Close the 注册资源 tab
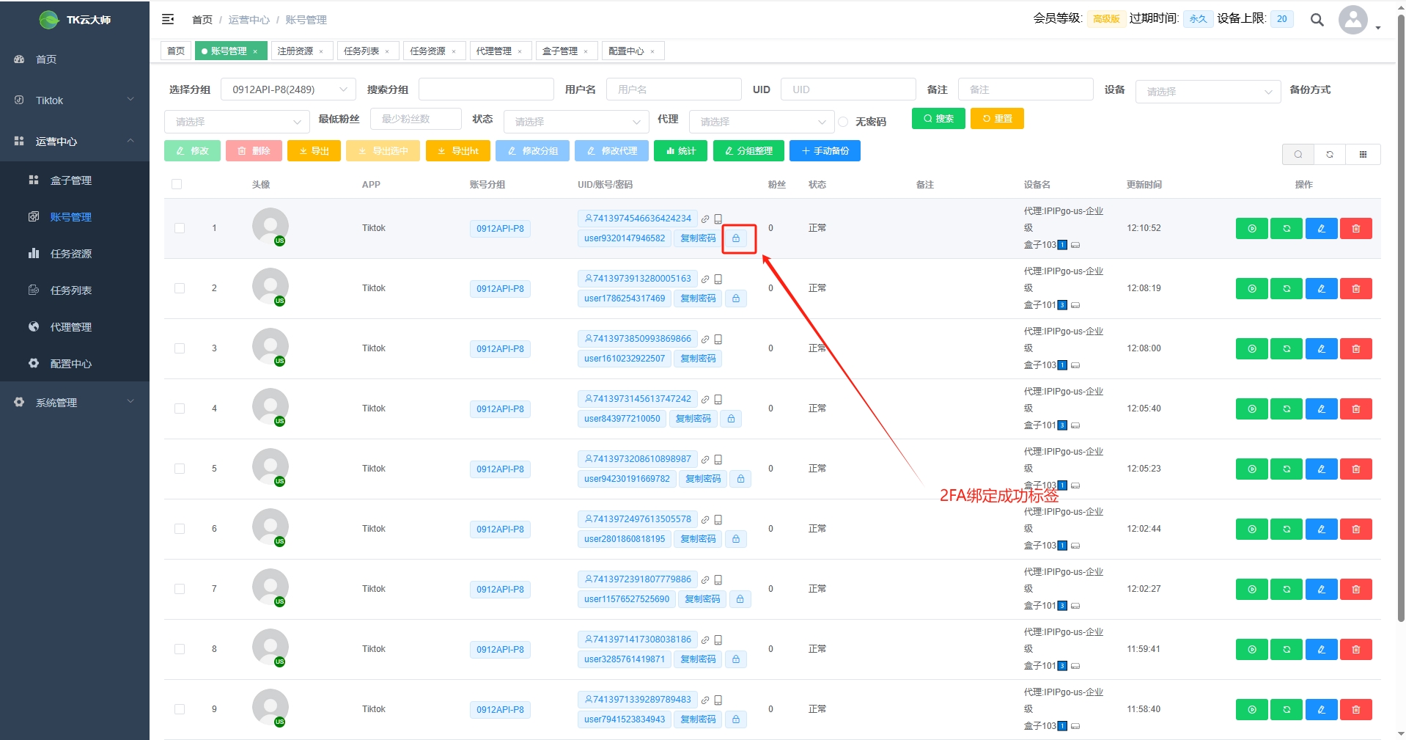Viewport: 1406px width, 740px height. pos(321,51)
